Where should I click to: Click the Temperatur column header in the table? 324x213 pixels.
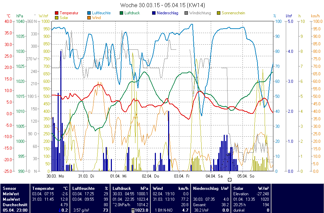[x=43, y=188]
